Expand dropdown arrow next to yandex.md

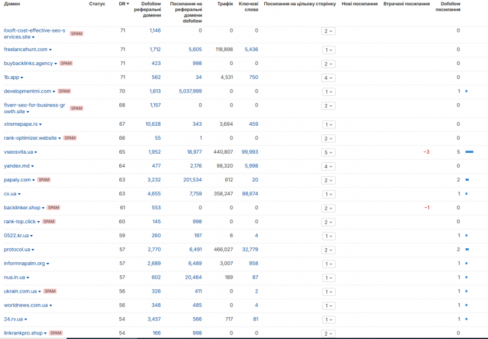(x=32, y=166)
